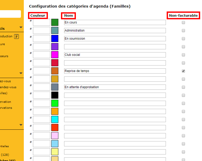Focus the hex color input for En cours
Screen dimensions: 202x161
tap(41, 22)
